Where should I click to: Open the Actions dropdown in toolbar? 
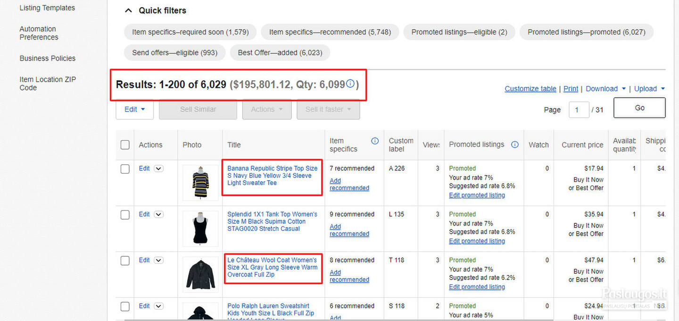coord(267,110)
